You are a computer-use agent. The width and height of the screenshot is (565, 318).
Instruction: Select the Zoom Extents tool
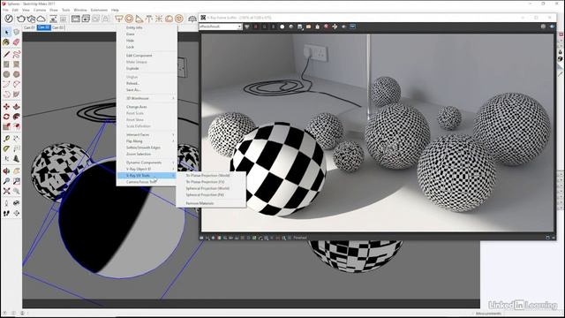coord(6,191)
